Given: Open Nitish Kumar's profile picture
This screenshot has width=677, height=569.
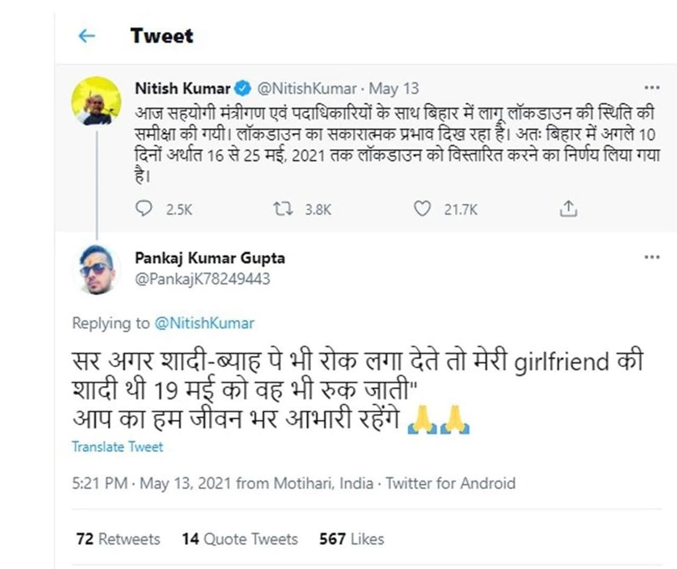Looking at the screenshot, I should click(x=96, y=101).
